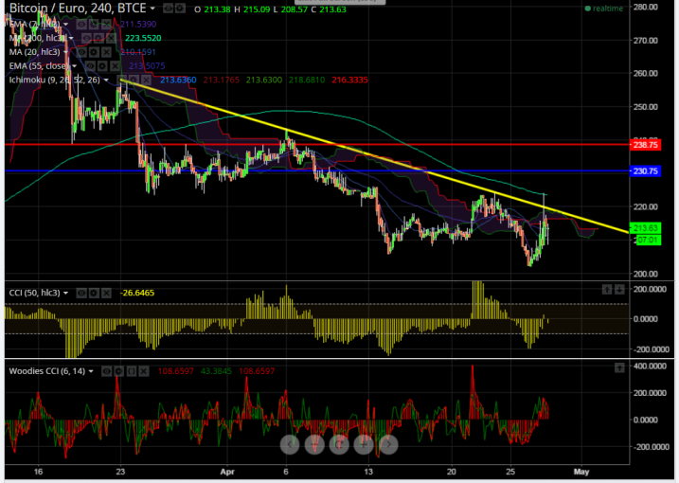Click the high value 215.09
Screen dimensions: 679x483
pyautogui.click(x=257, y=9)
